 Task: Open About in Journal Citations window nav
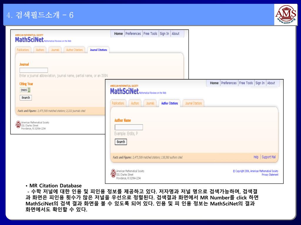coord(175,34)
